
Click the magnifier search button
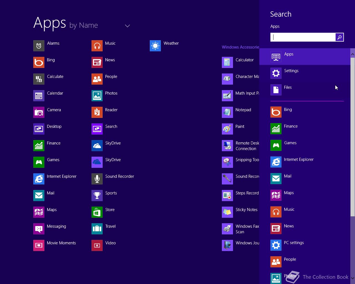pyautogui.click(x=339, y=37)
